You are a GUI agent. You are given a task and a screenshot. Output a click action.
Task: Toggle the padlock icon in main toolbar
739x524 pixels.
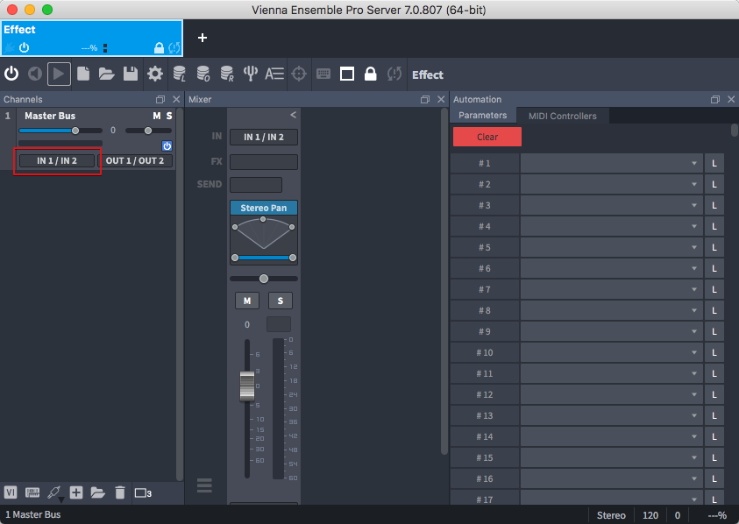tap(371, 74)
